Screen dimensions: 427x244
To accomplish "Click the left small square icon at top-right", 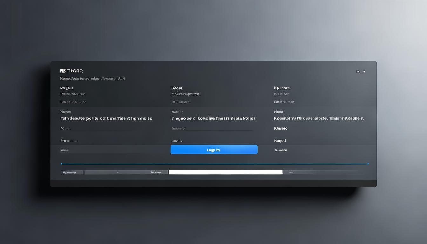I will [x=358, y=72].
